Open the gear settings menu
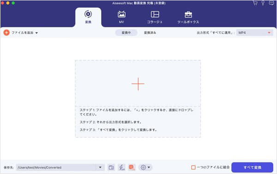277x174 pixels. pos(145,168)
